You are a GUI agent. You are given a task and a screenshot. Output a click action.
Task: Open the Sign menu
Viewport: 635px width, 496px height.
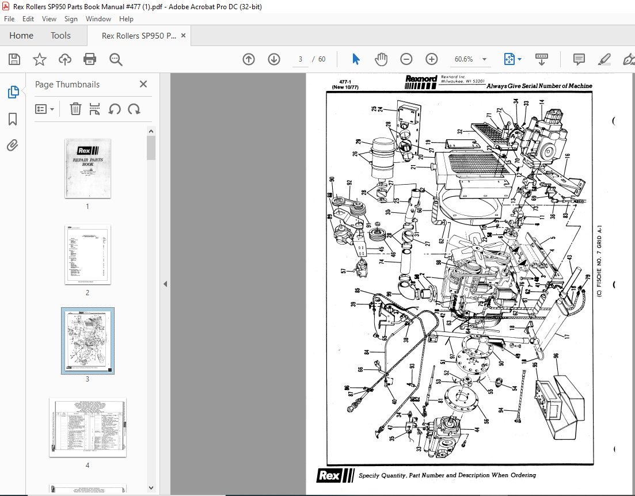point(70,18)
